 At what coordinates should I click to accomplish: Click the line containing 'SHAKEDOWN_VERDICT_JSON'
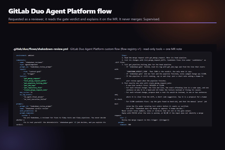tap(159, 72)
